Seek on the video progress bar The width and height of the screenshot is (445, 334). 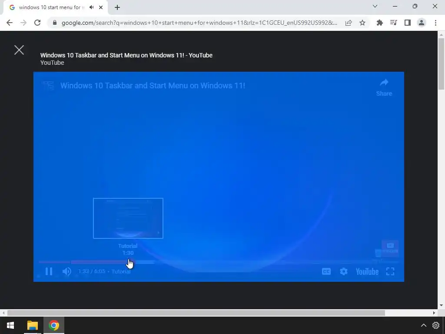coord(219,262)
